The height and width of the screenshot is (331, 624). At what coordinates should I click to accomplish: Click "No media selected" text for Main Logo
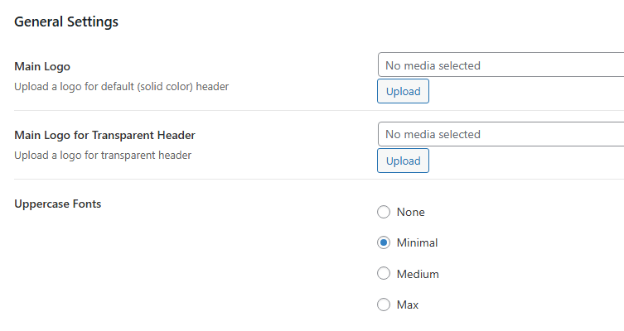coord(433,65)
